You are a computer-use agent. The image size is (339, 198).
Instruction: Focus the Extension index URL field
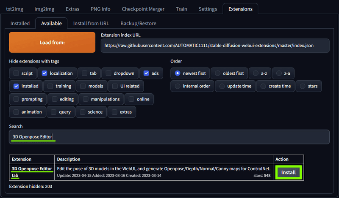click(x=215, y=46)
